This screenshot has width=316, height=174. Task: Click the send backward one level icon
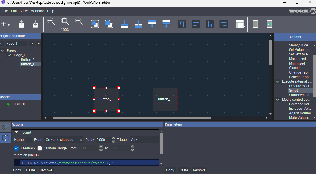click(x=152, y=24)
